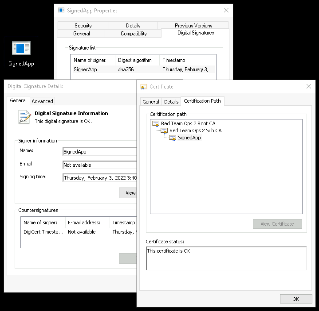Screen dimensions: 319x311
Task: Click the Red Team Ops 2 Sub CA certificate icon
Action: click(x=164, y=131)
